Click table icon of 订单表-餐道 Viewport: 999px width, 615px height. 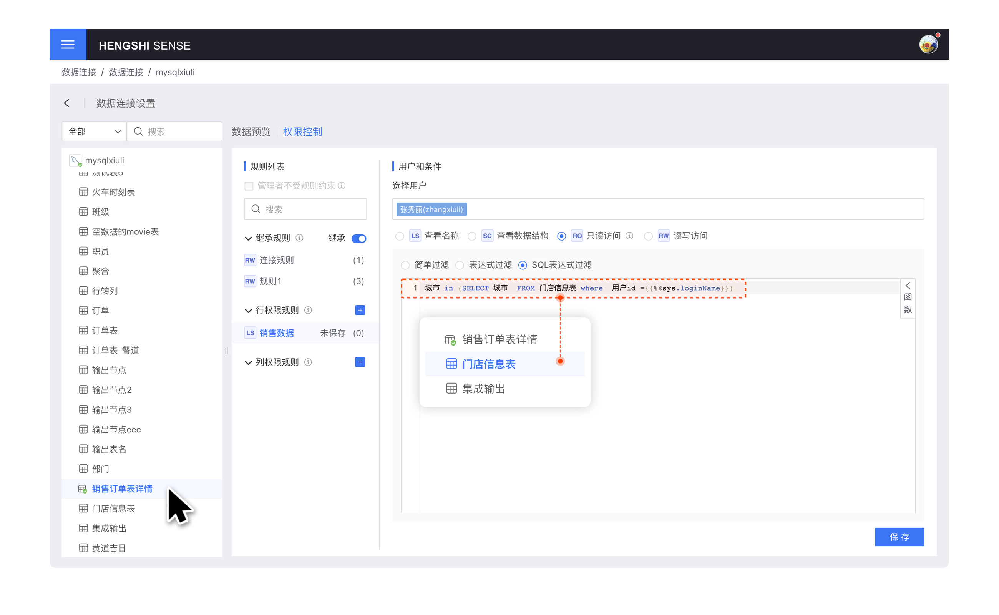[x=83, y=350]
